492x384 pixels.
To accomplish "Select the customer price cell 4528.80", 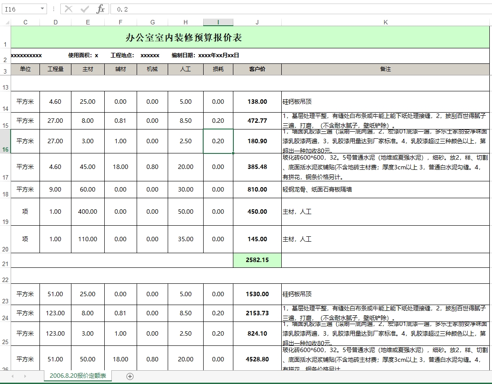I will click(x=257, y=359).
